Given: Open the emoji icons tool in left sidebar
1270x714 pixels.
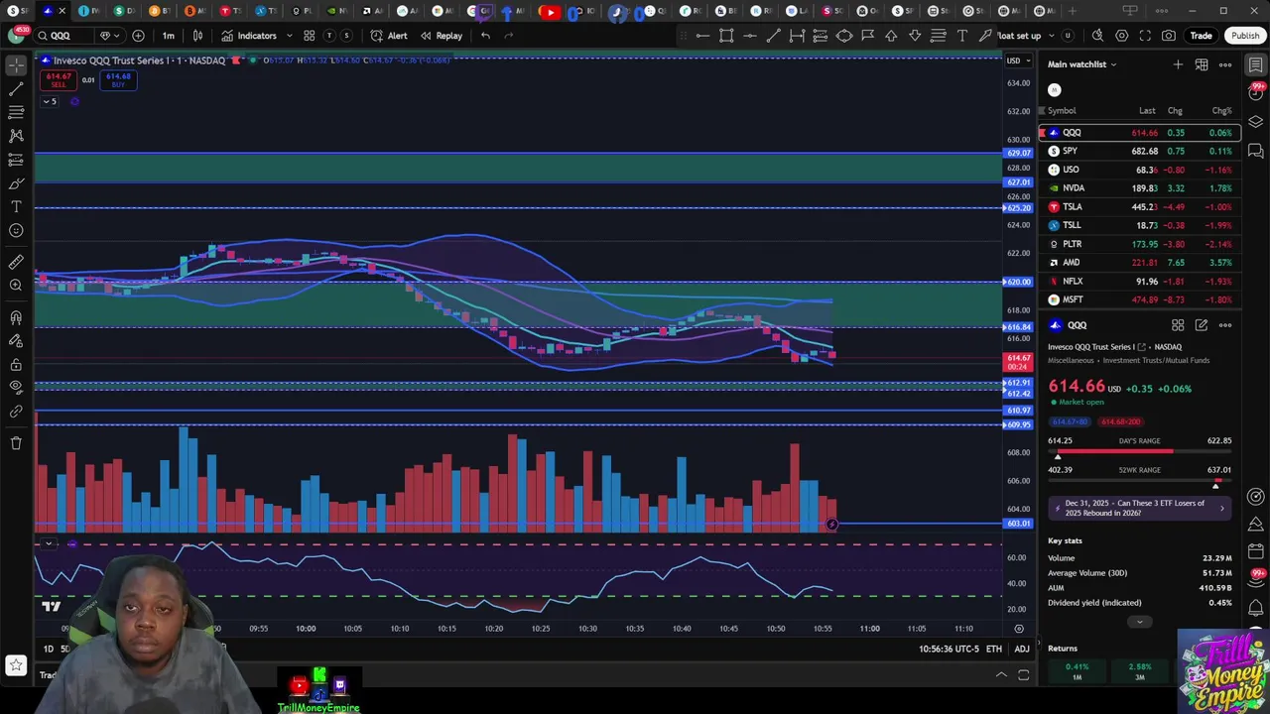Looking at the screenshot, I should tap(16, 230).
